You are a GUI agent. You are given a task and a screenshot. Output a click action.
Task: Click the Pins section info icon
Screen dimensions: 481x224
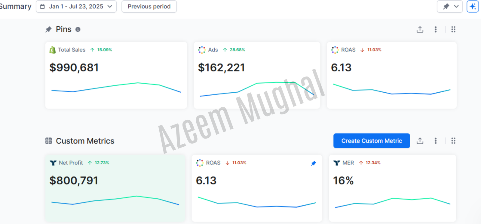(78, 29)
